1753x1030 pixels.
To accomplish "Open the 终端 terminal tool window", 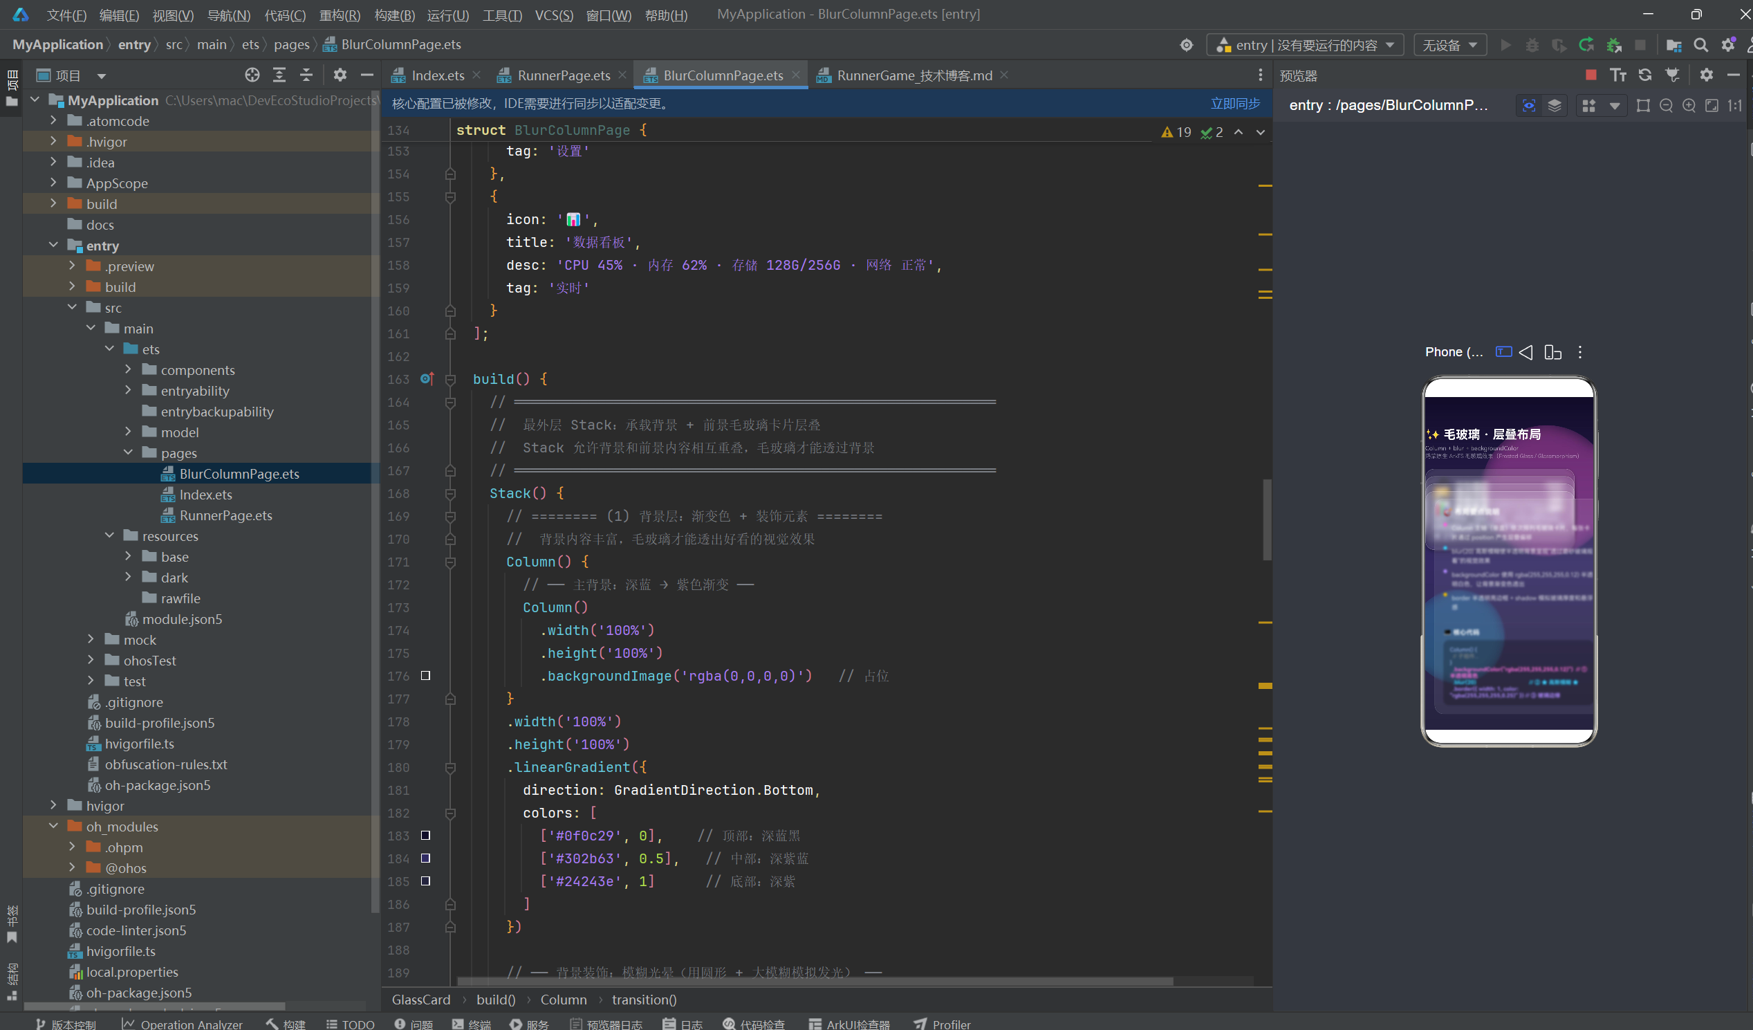I will tap(472, 1024).
